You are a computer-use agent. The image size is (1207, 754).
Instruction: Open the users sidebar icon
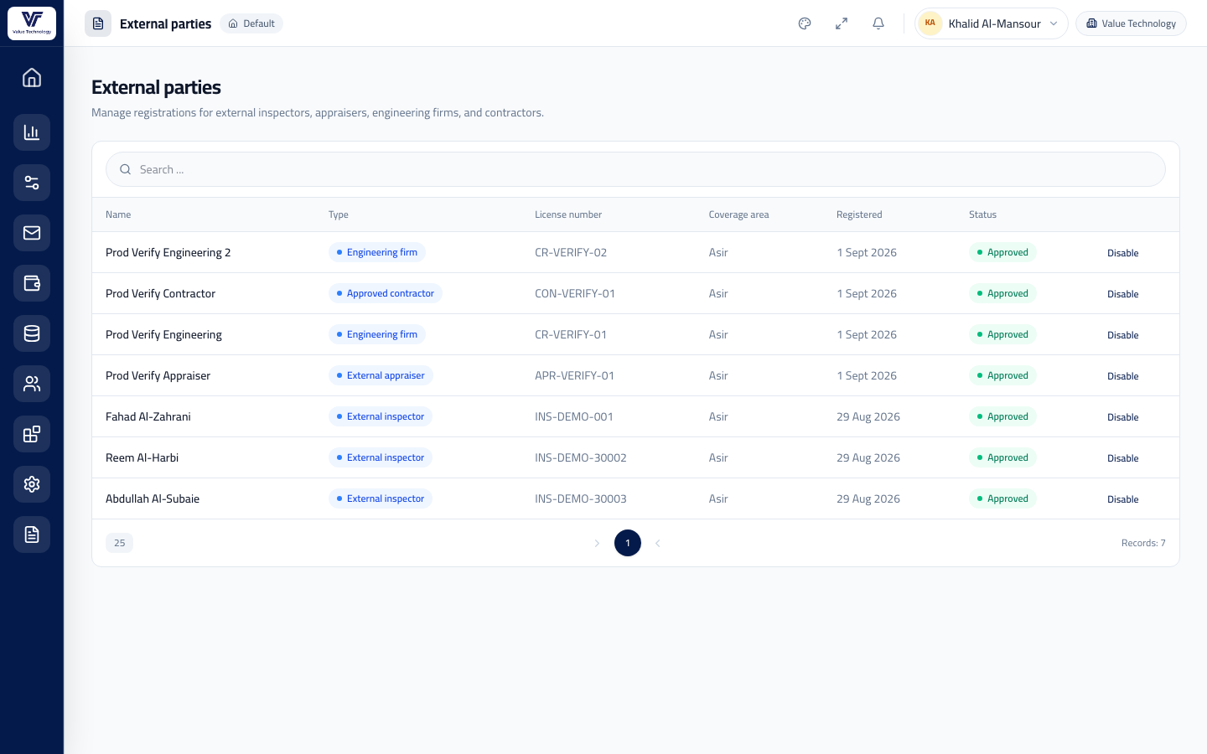pos(32,384)
